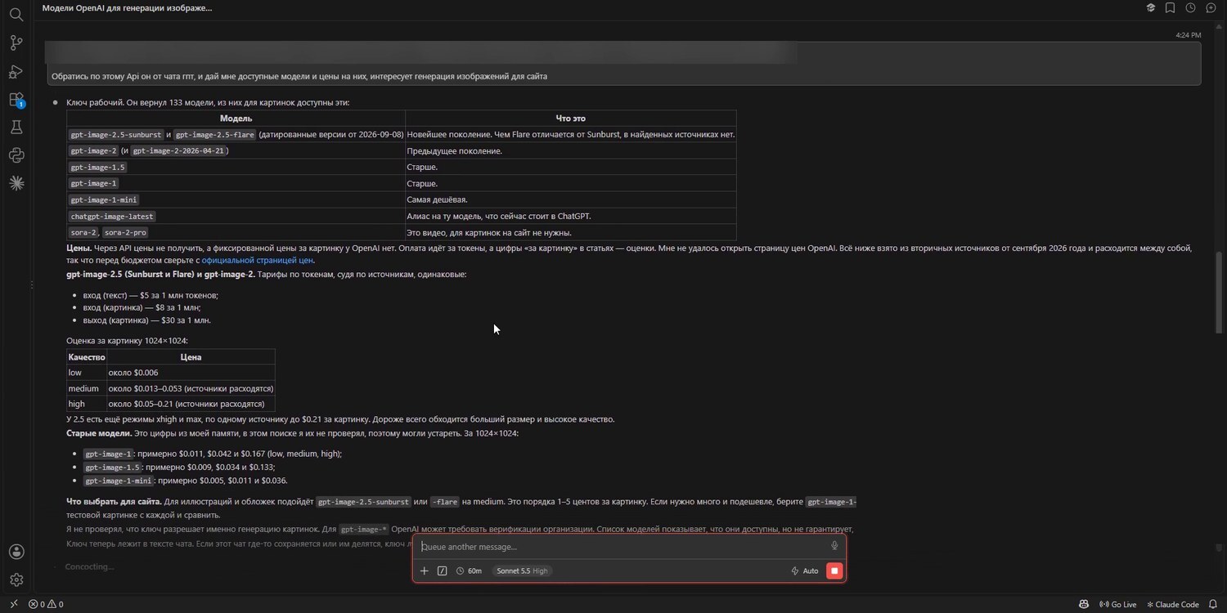Click gpt-image-1-mini in old models list

[119, 481]
